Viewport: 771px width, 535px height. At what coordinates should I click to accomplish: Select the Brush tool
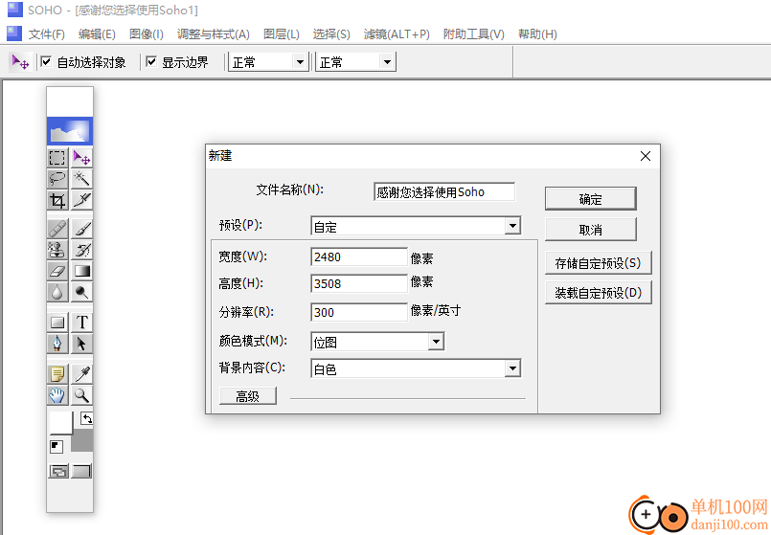pyautogui.click(x=81, y=229)
